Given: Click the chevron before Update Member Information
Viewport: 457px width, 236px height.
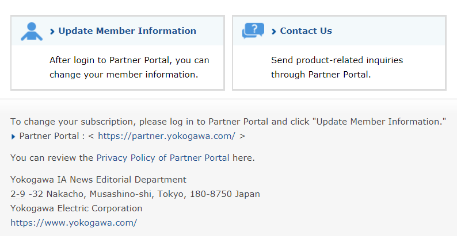Looking at the screenshot, I should (52, 32).
